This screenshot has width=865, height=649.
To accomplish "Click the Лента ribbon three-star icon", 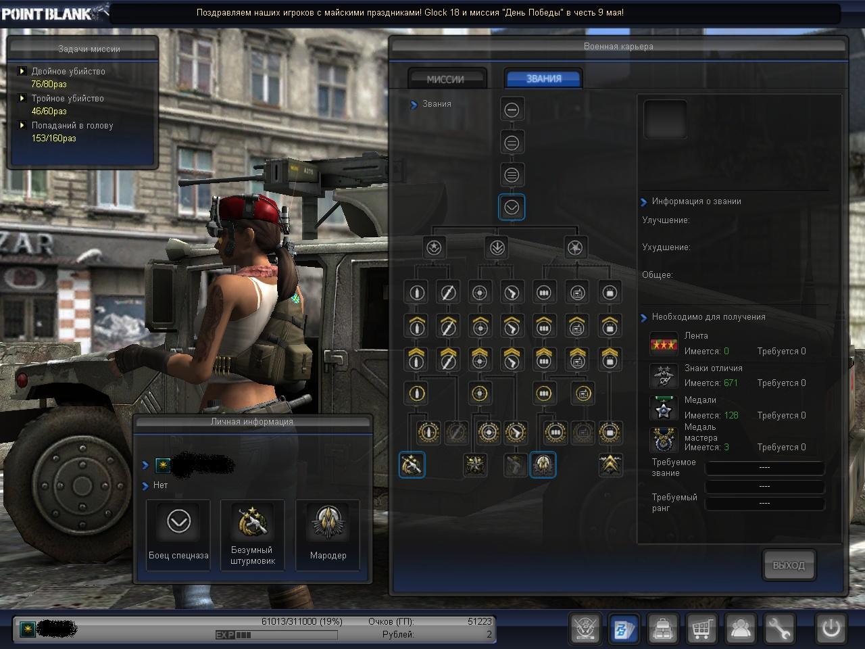I will [664, 344].
